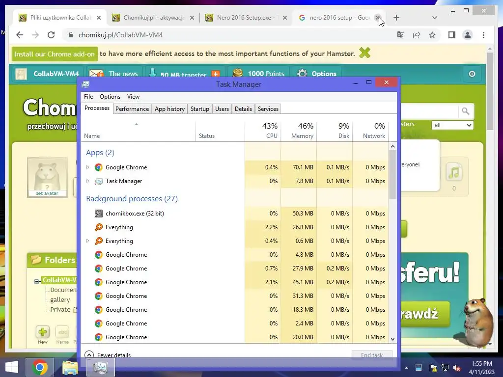Expand the second Everything process entry
The height and width of the screenshot is (377, 503).
click(87, 241)
